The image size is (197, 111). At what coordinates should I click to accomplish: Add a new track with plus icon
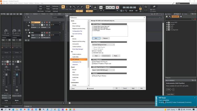click(x=25, y=17)
